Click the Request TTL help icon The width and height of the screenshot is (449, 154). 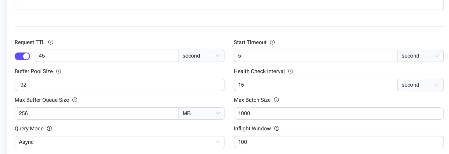tap(51, 42)
